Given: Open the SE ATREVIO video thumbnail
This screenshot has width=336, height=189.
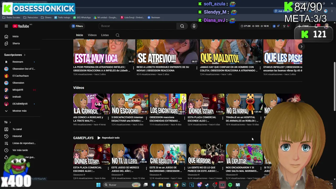Looking at the screenshot, I should pos(167,52).
